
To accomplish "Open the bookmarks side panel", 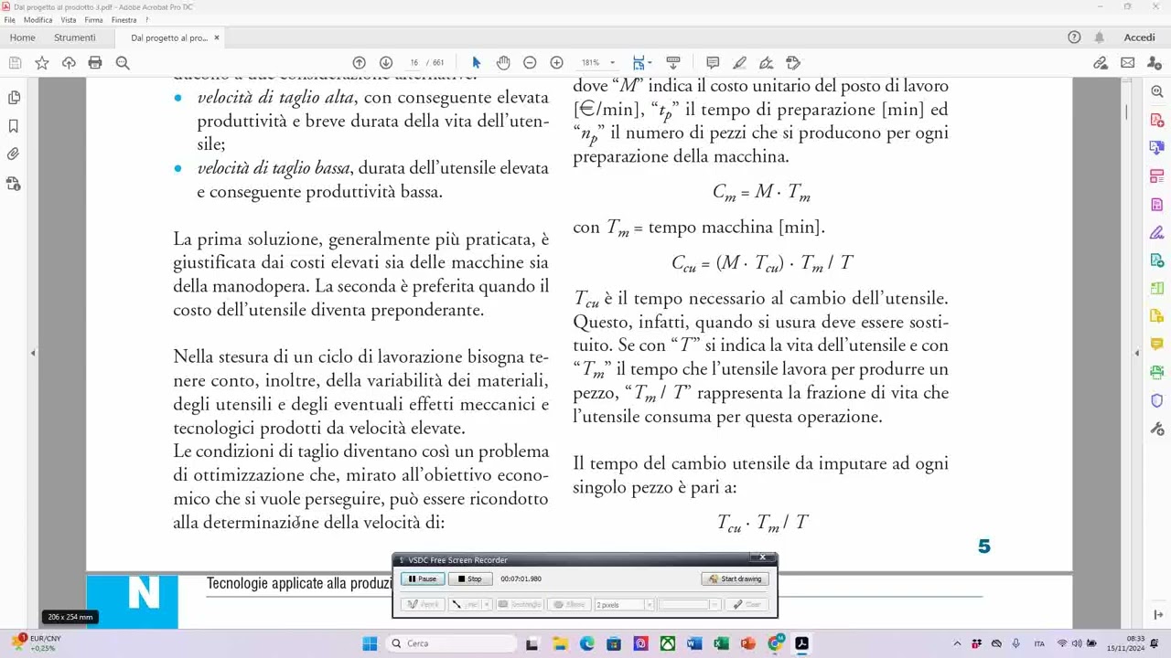I will coord(14,126).
